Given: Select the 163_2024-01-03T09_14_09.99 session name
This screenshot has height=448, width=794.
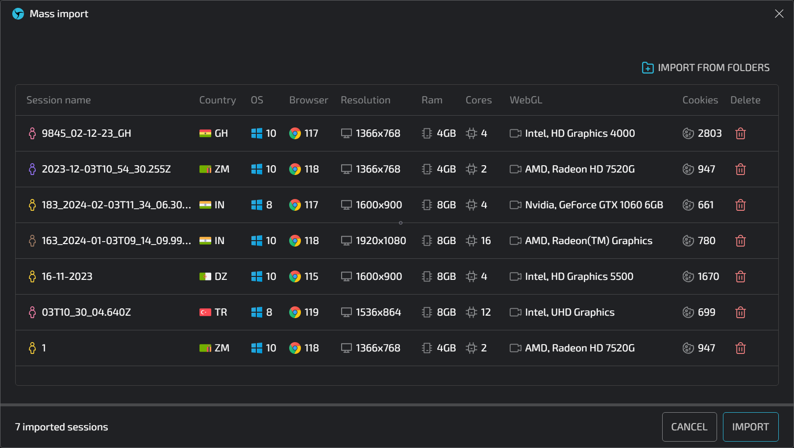Looking at the screenshot, I should coord(116,241).
